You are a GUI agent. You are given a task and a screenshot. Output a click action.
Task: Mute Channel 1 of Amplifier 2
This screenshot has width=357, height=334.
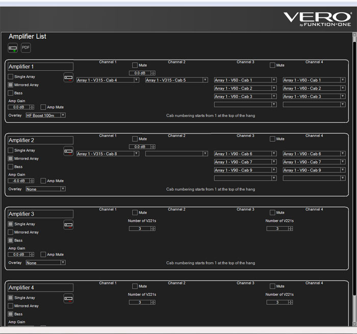click(x=135, y=139)
